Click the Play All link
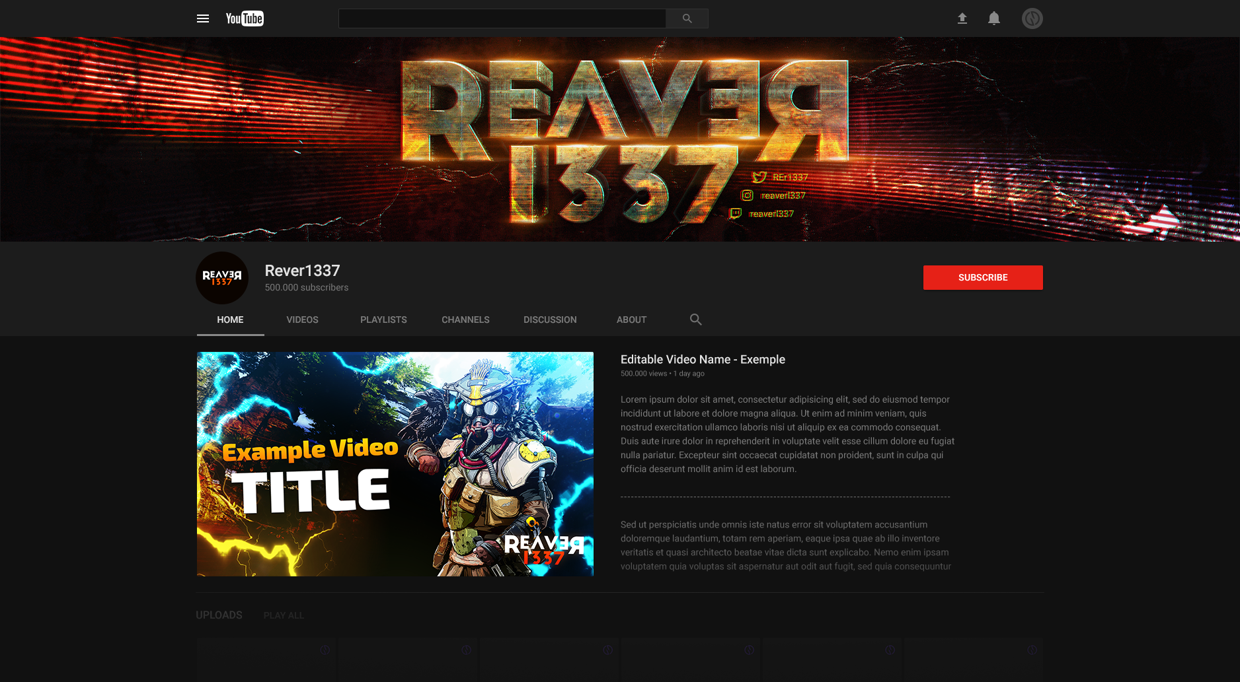This screenshot has height=682, width=1240. pyautogui.click(x=284, y=615)
